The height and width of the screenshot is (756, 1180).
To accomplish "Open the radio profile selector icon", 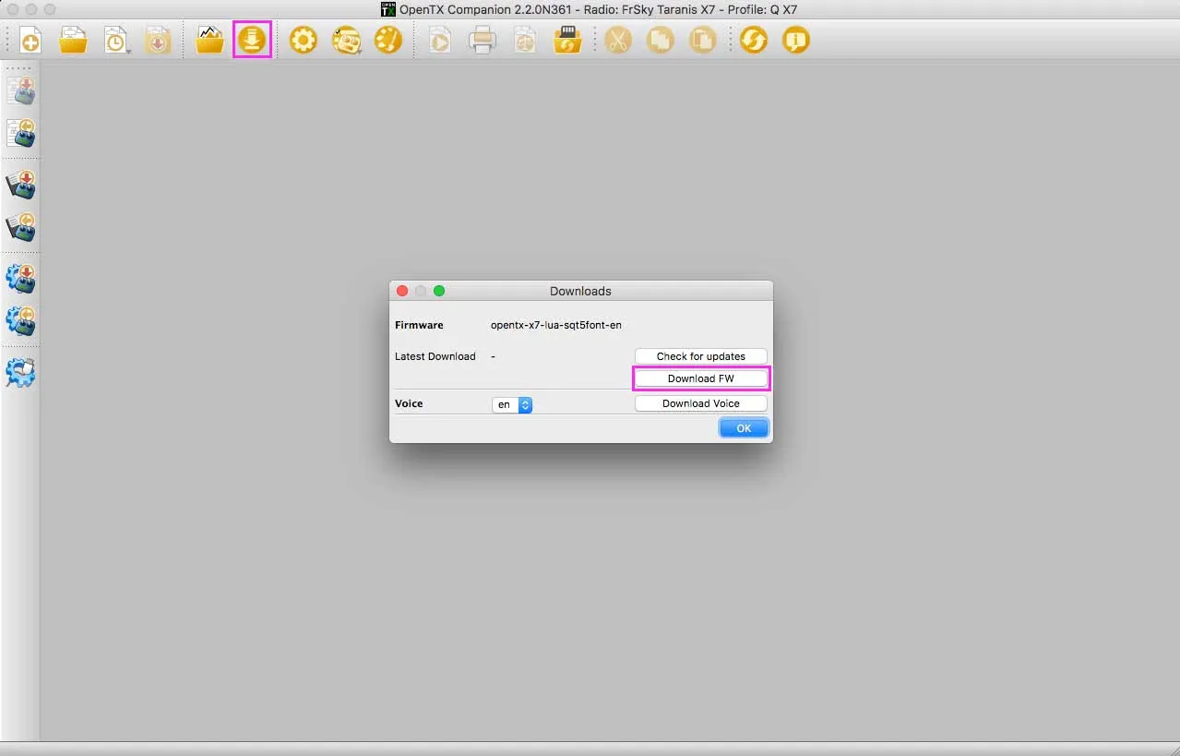I will point(346,41).
